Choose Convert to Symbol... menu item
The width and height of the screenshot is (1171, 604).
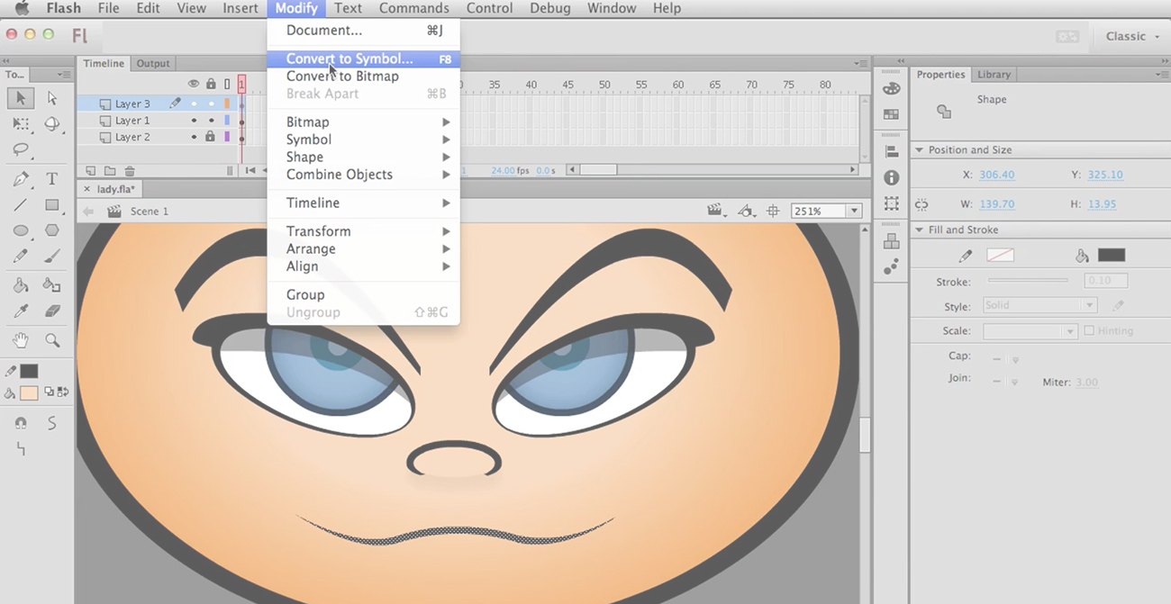[x=364, y=59]
